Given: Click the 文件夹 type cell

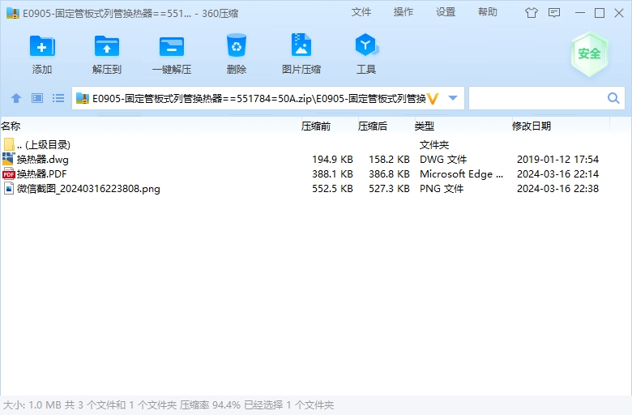Looking at the screenshot, I should point(434,144).
